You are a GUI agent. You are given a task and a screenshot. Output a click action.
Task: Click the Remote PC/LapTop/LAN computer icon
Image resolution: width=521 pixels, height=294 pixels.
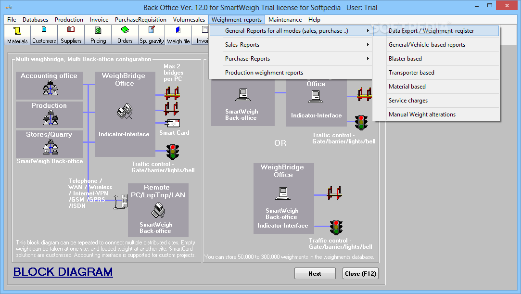158,210
